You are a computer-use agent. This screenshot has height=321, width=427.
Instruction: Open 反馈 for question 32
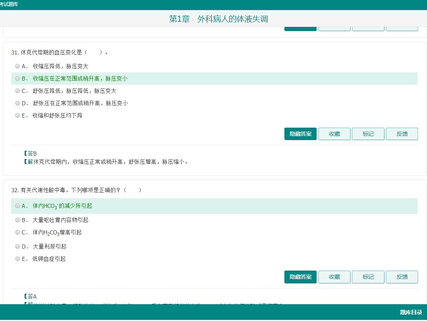click(402, 277)
